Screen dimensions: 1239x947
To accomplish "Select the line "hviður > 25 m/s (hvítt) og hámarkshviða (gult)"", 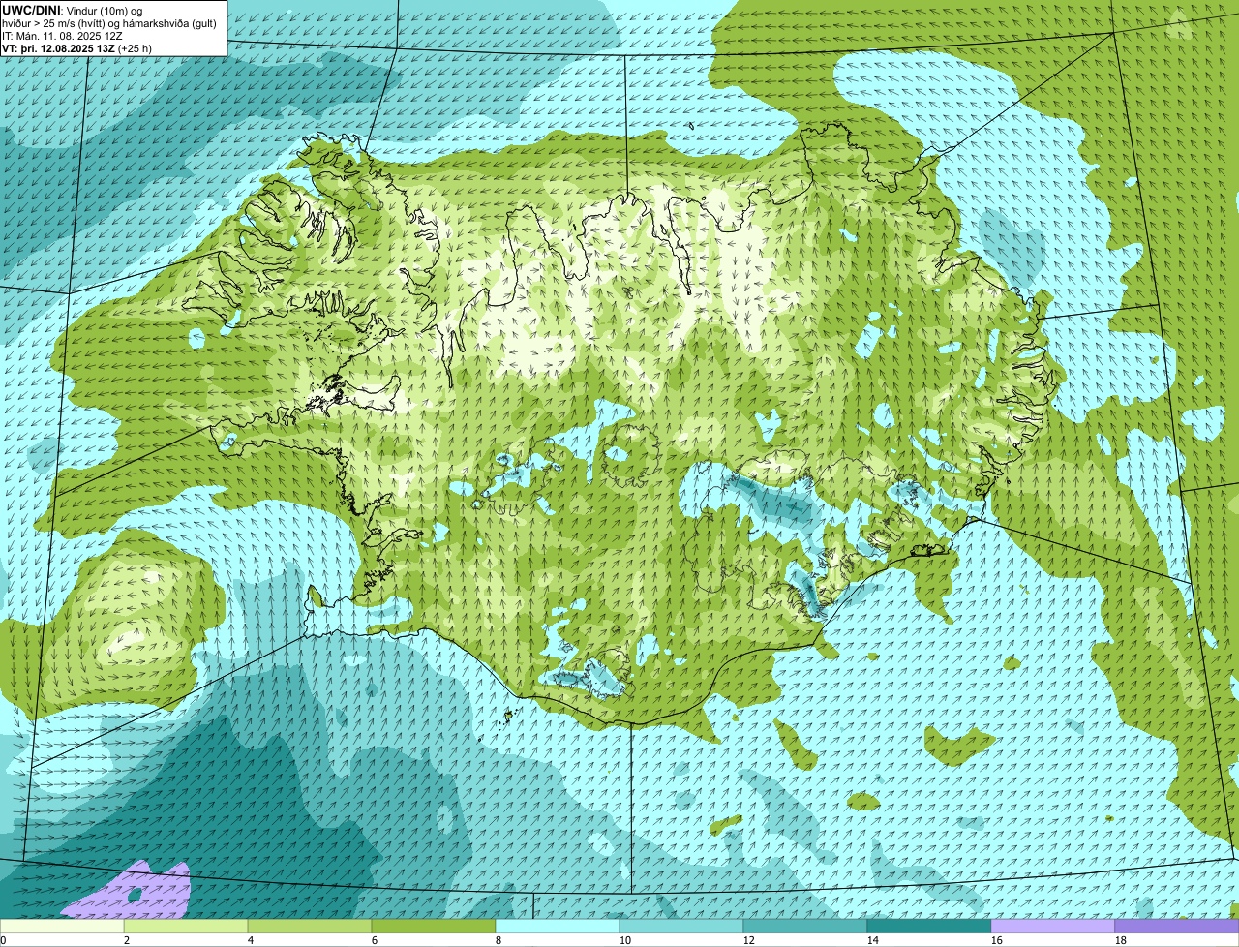I will [109, 22].
